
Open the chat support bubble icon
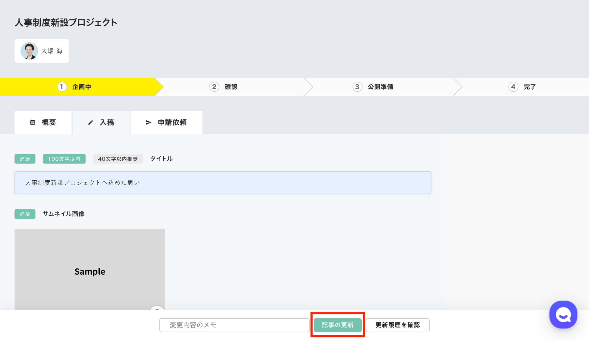click(563, 315)
